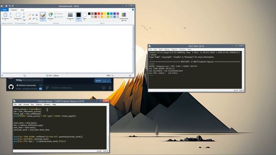The height and width of the screenshot is (155, 276).
Task: Click the Resize icon in Paint
Action: click(24, 17)
